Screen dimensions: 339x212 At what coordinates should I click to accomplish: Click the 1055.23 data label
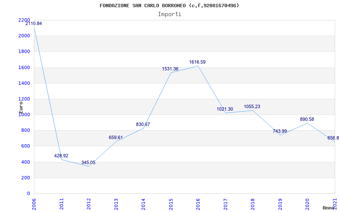click(x=252, y=107)
